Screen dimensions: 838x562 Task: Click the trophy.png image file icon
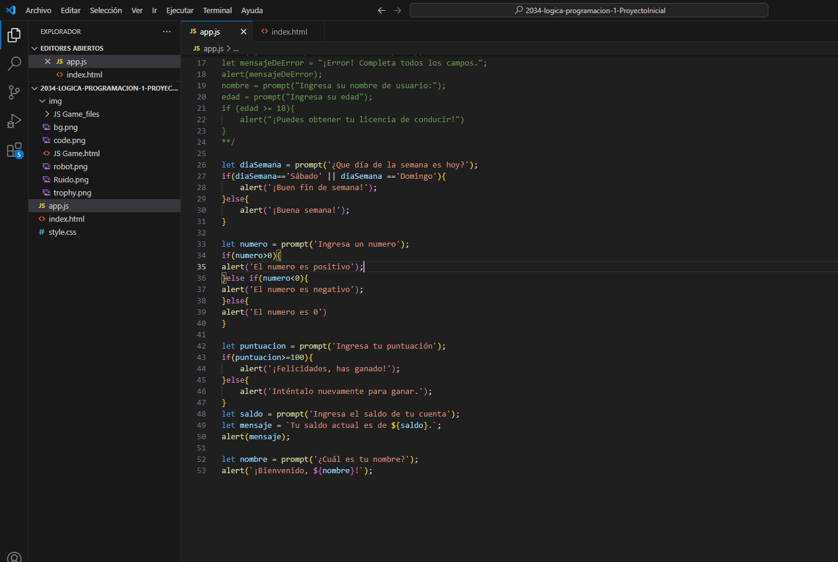click(x=46, y=192)
